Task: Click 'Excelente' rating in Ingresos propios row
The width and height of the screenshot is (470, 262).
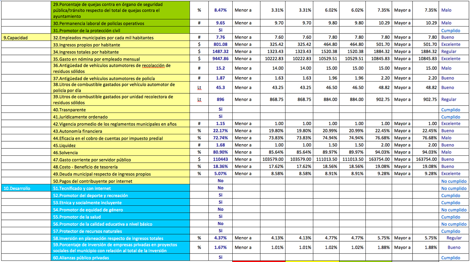Action: pyautogui.click(x=451, y=45)
